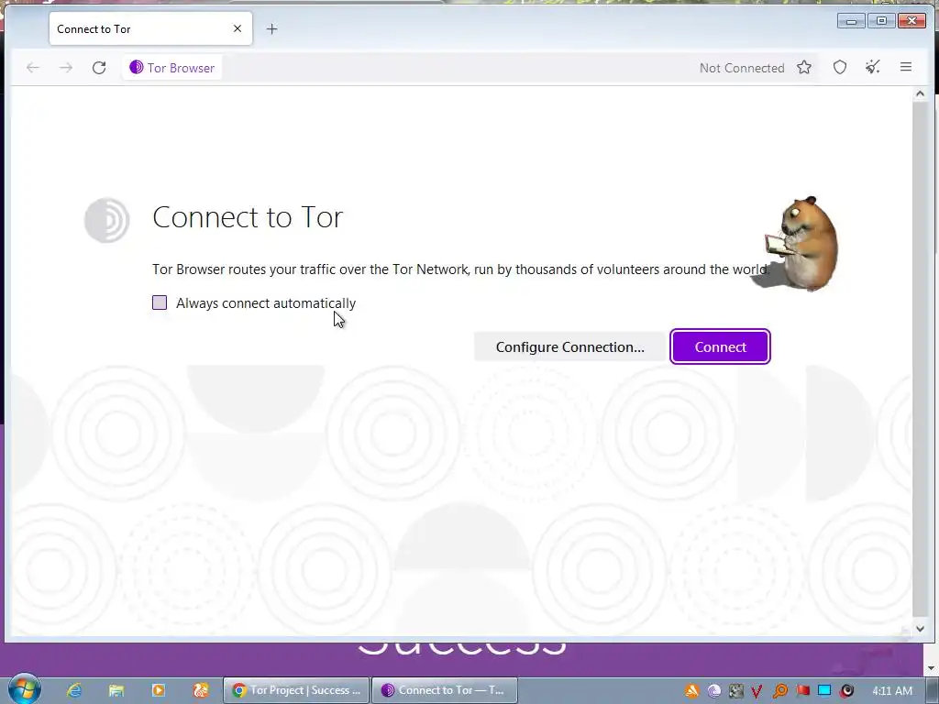Open the Windows Start menu
The width and height of the screenshot is (939, 704).
pyautogui.click(x=24, y=689)
